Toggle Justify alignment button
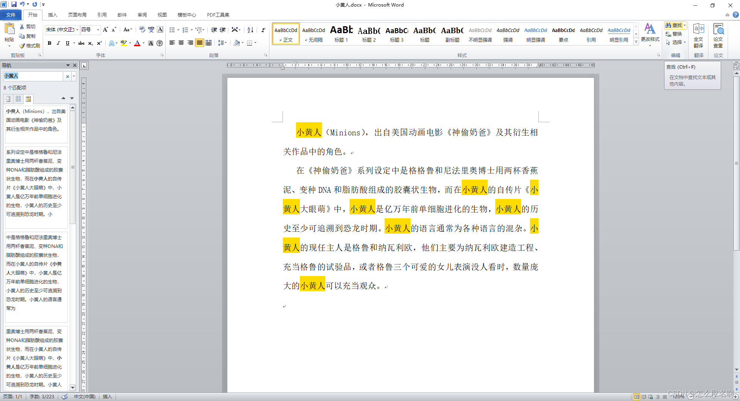740x401 pixels. (199, 43)
